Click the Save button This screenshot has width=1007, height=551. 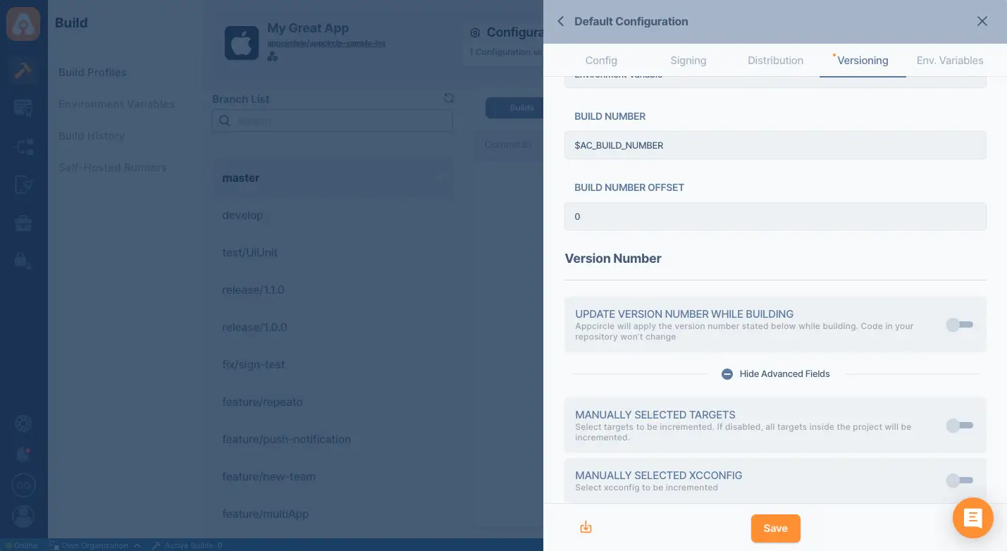point(775,528)
